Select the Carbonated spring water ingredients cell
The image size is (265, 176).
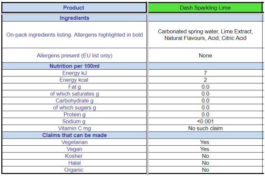click(206, 35)
